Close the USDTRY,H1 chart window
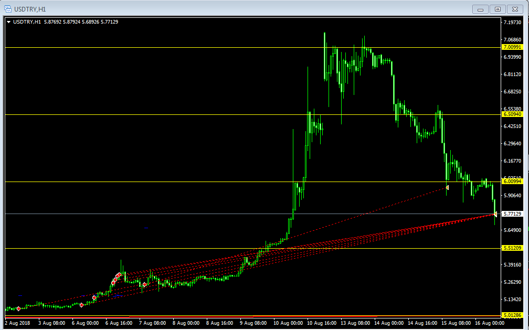This screenshot has width=529, height=330. pyautogui.click(x=515, y=9)
